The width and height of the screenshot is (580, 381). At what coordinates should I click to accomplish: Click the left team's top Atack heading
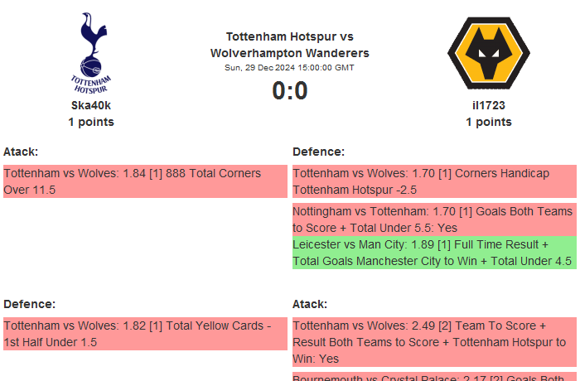[x=21, y=152]
